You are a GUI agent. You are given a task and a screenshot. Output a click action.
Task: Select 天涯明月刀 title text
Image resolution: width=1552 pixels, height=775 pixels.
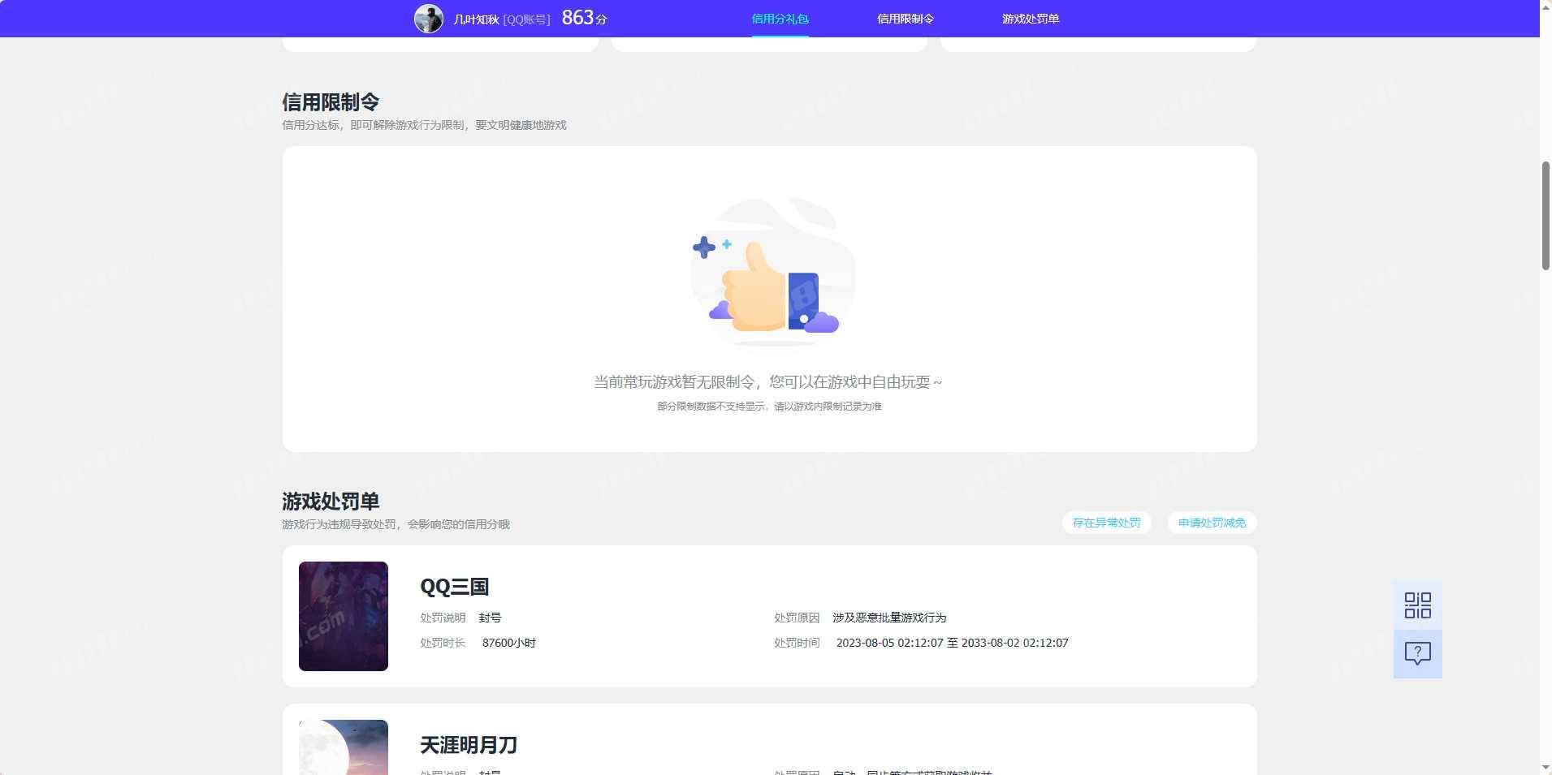469,745
